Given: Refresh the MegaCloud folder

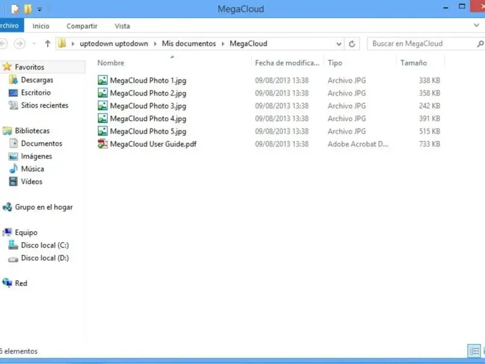Looking at the screenshot, I should pyautogui.click(x=352, y=44).
